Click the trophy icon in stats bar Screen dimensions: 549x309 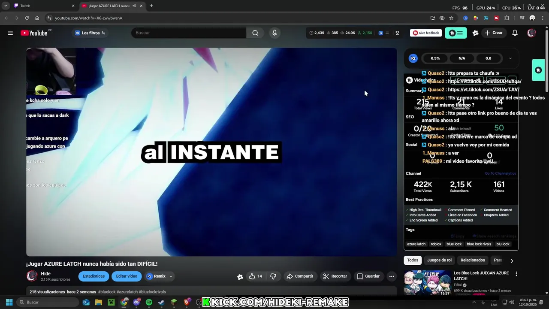[x=397, y=33]
